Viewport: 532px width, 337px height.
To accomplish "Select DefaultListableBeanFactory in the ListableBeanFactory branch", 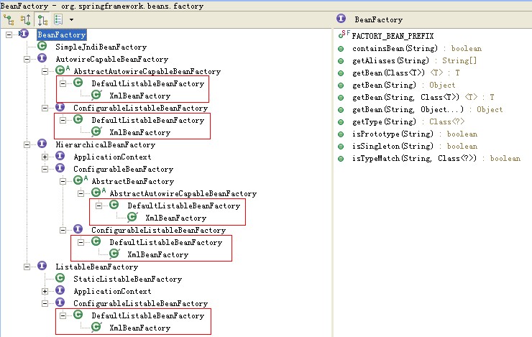I will (148, 315).
